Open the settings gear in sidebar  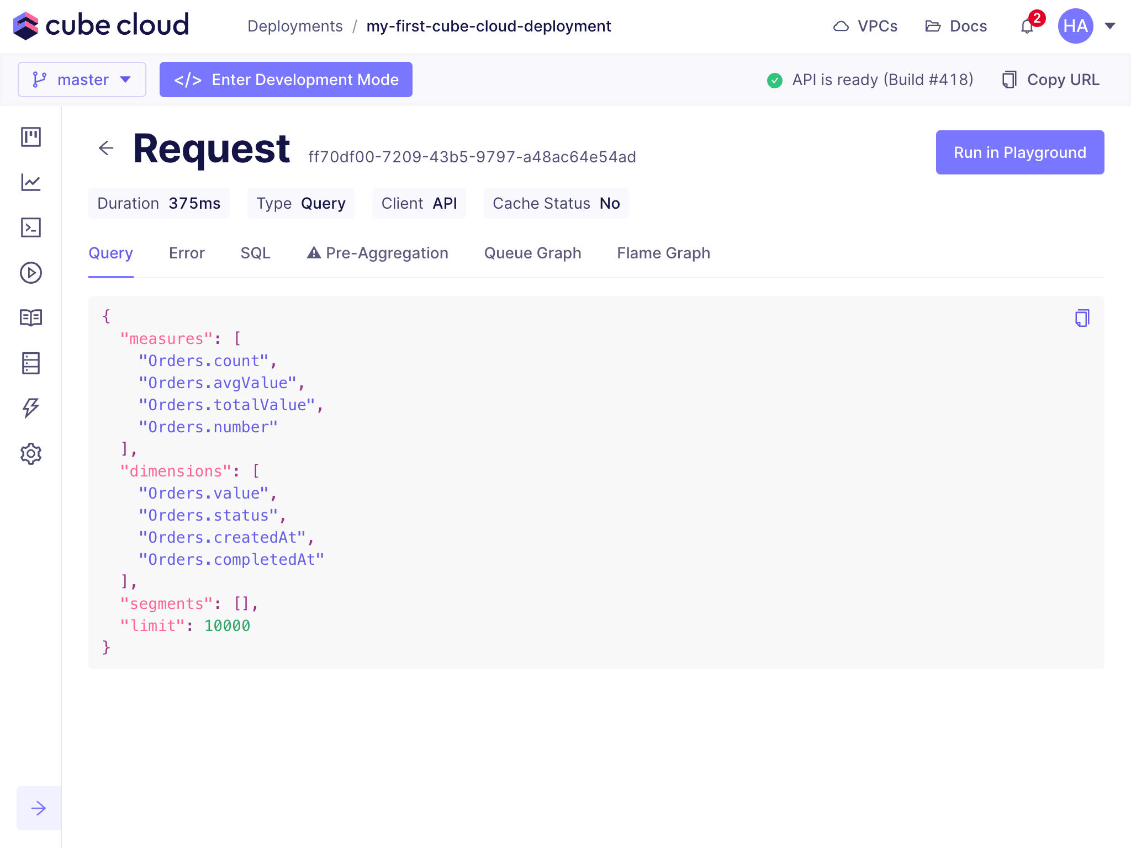coord(31,454)
